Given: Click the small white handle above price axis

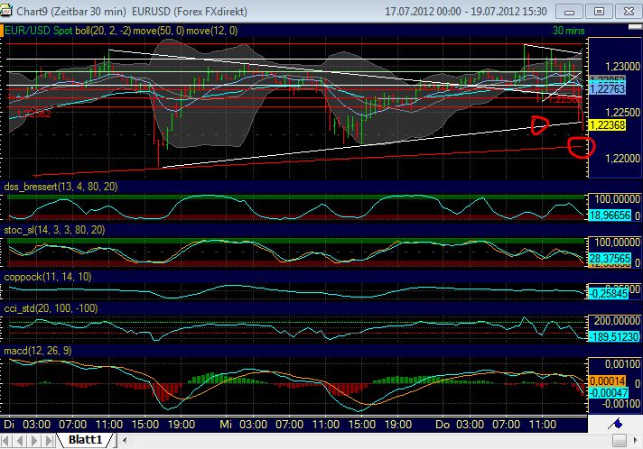Looking at the screenshot, I should pos(635,27).
